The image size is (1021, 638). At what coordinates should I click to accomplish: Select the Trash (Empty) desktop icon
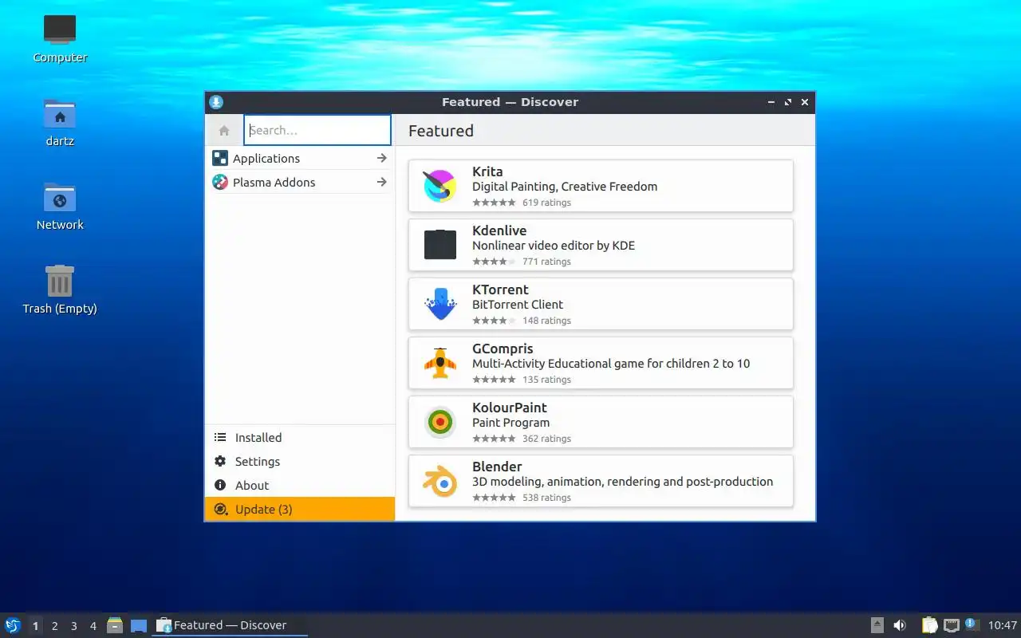coord(60,289)
